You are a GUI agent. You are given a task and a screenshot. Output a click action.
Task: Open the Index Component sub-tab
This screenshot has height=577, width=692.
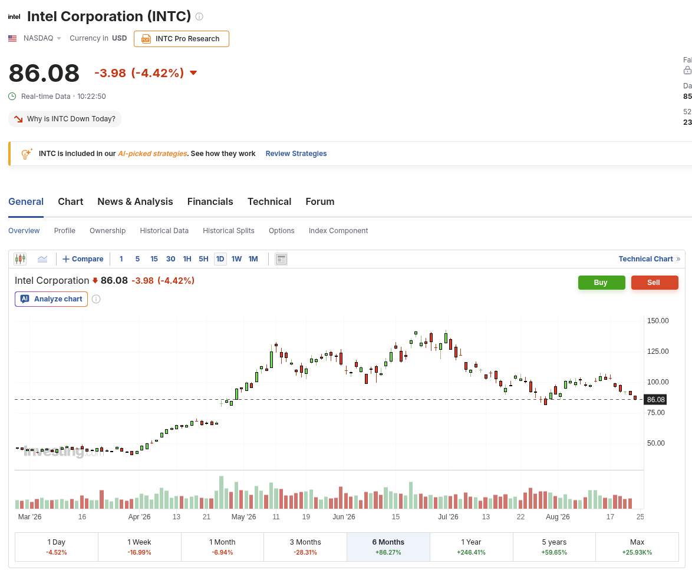338,231
